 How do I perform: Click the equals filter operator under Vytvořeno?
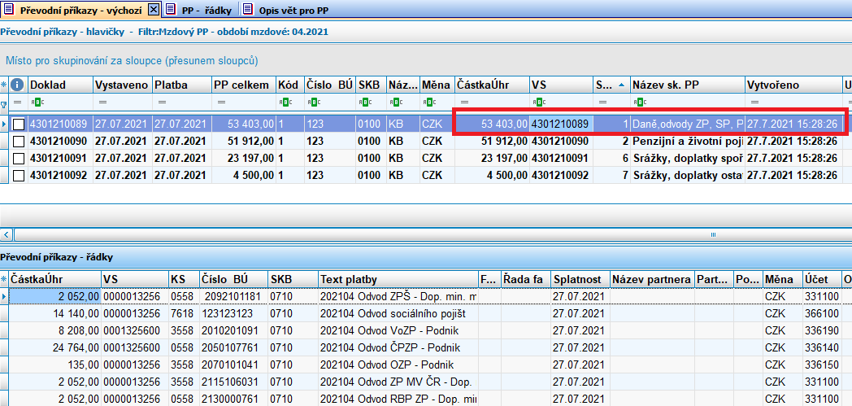pyautogui.click(x=754, y=103)
